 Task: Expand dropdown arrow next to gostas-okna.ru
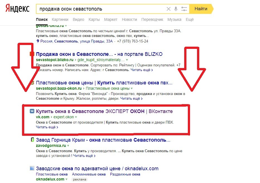[66, 26]
